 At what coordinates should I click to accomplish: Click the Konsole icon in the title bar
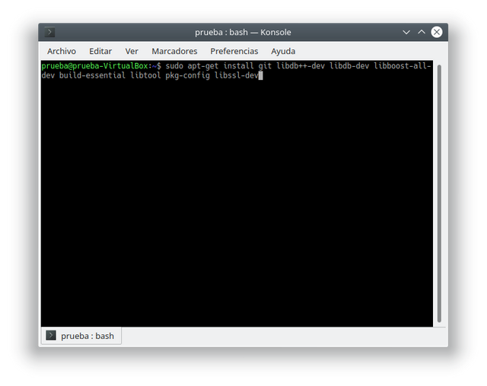point(49,32)
